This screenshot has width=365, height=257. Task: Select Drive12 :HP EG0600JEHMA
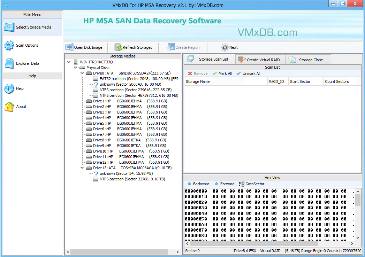tap(131, 162)
